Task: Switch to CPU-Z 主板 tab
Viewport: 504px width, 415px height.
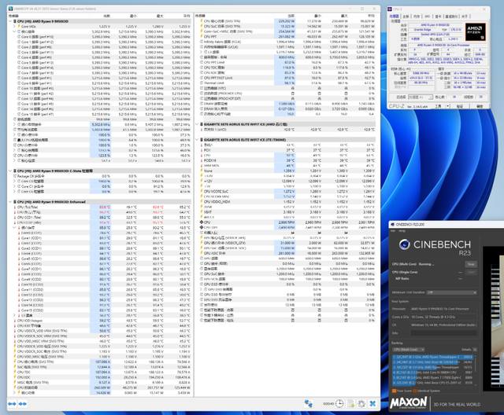Action: [x=406, y=17]
